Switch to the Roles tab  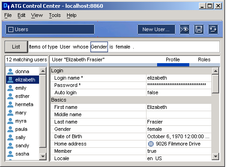(x=204, y=59)
